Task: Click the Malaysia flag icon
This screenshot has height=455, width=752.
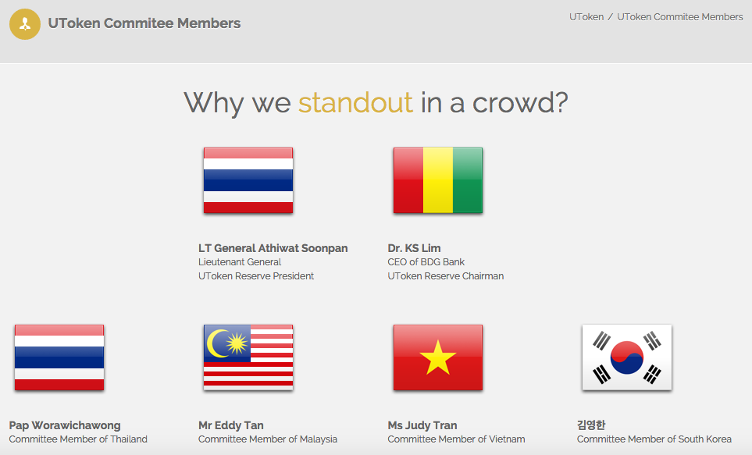Action: [248, 357]
